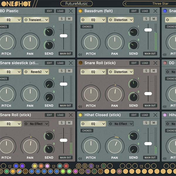Open MAIN OUT routing in BD Plastic
This screenshot has width=176, height=176.
pyautogui.click(x=65, y=54)
